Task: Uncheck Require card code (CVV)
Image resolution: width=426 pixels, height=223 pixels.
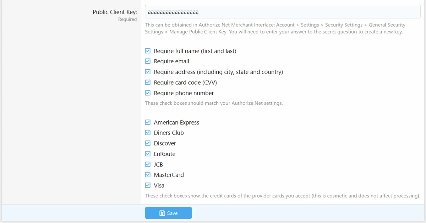Action: 148,83
